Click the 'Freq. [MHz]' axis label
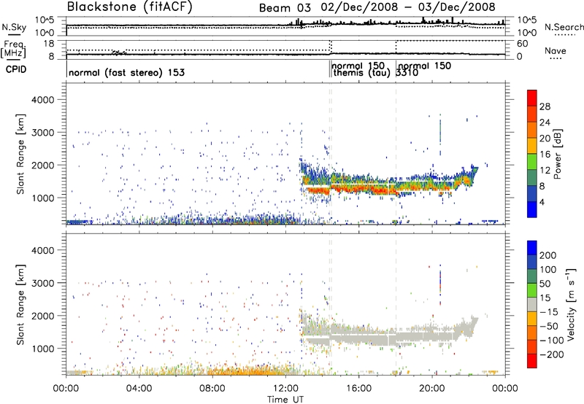 pyautogui.click(x=13, y=49)
